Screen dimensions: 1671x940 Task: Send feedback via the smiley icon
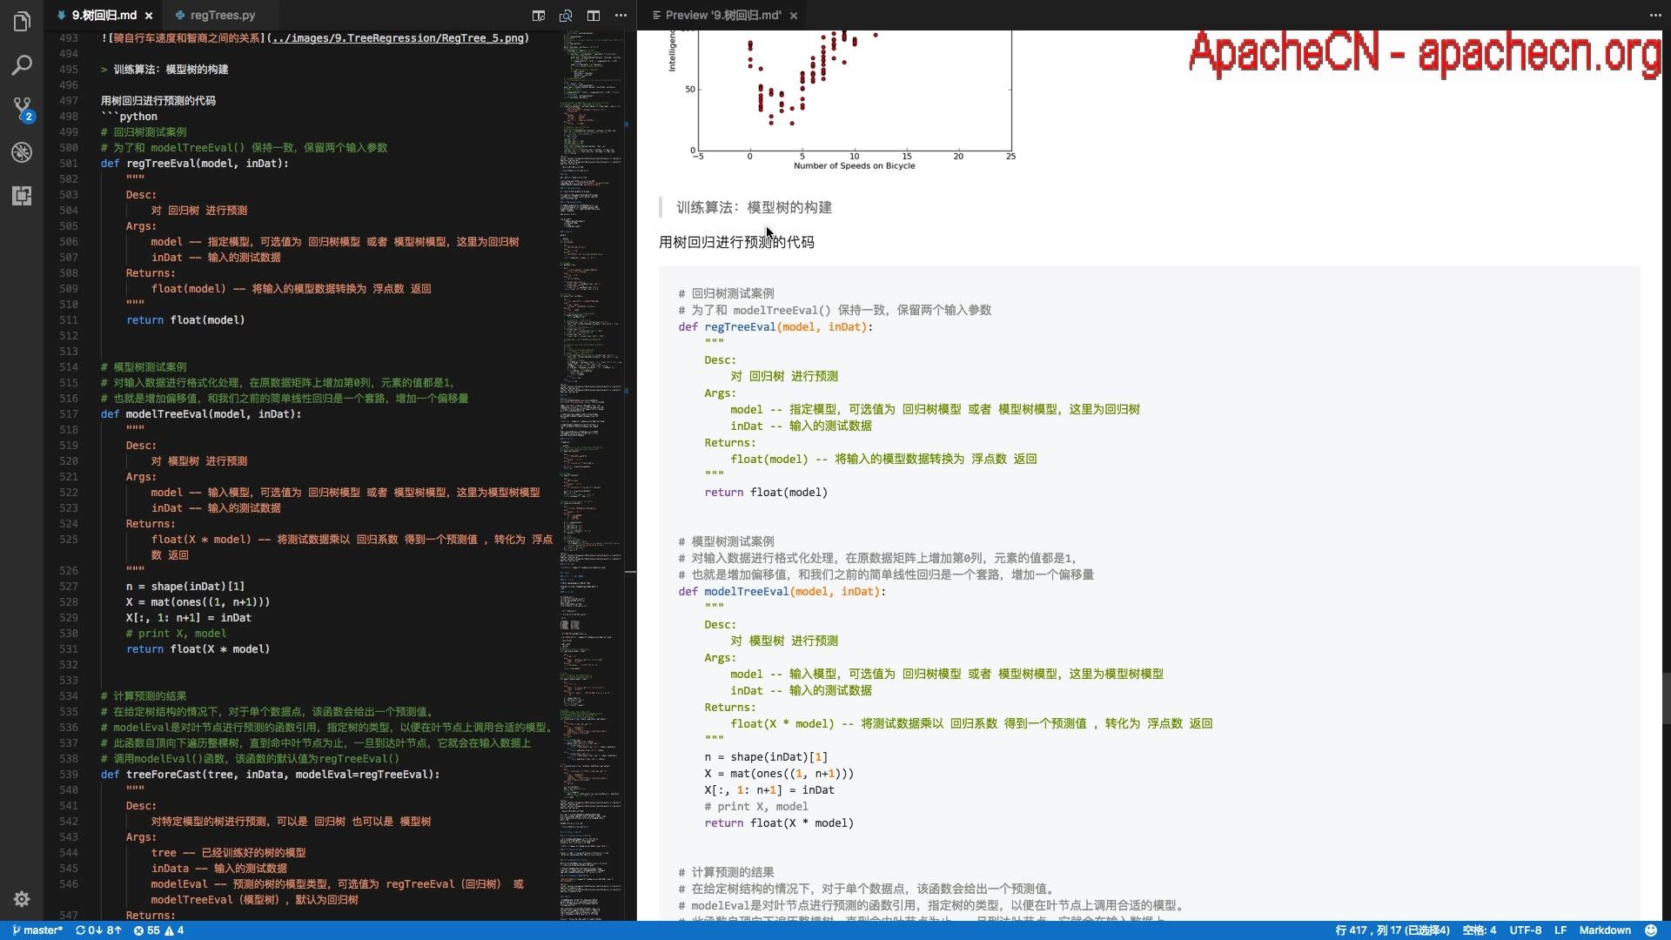[1651, 930]
